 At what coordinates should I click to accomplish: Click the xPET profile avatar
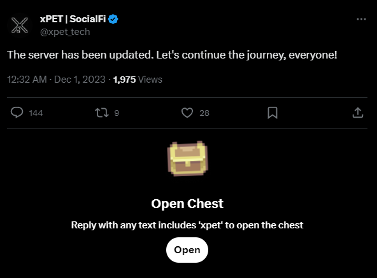pos(20,25)
